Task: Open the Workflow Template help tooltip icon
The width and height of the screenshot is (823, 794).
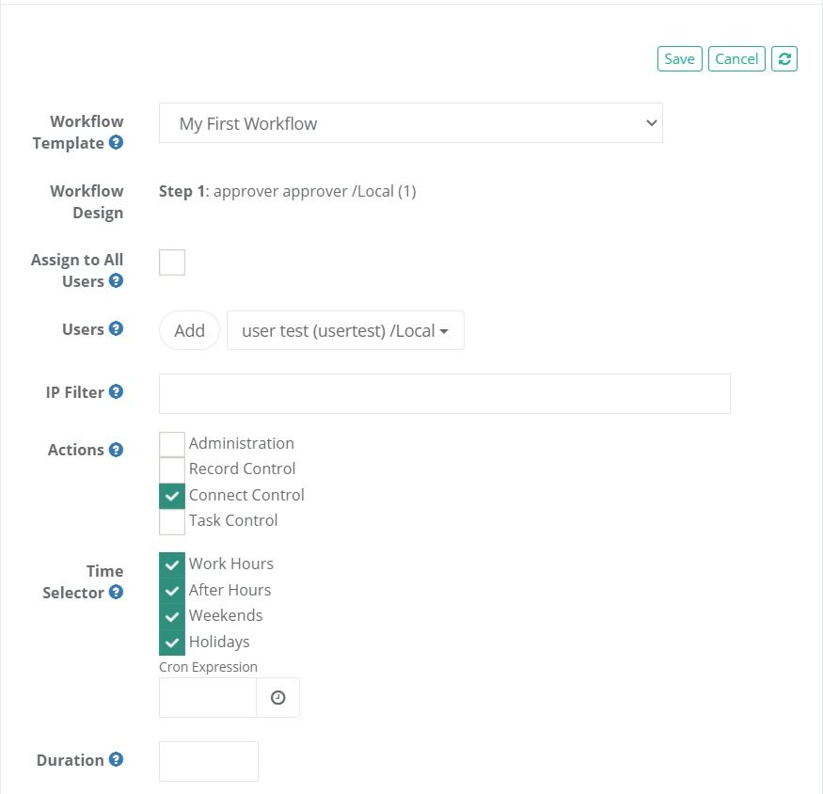Action: 116,144
